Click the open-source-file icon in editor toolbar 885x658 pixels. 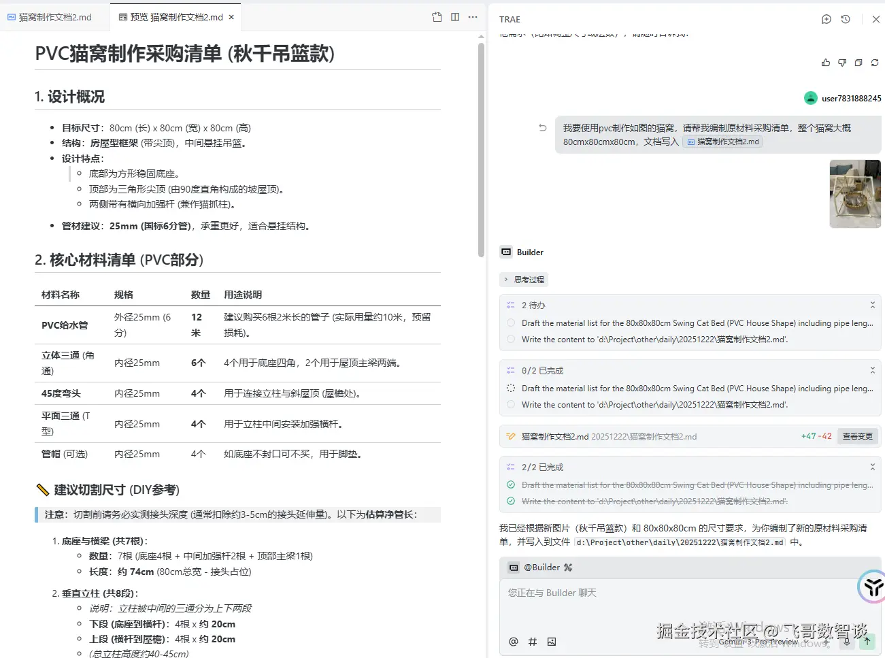[437, 17]
